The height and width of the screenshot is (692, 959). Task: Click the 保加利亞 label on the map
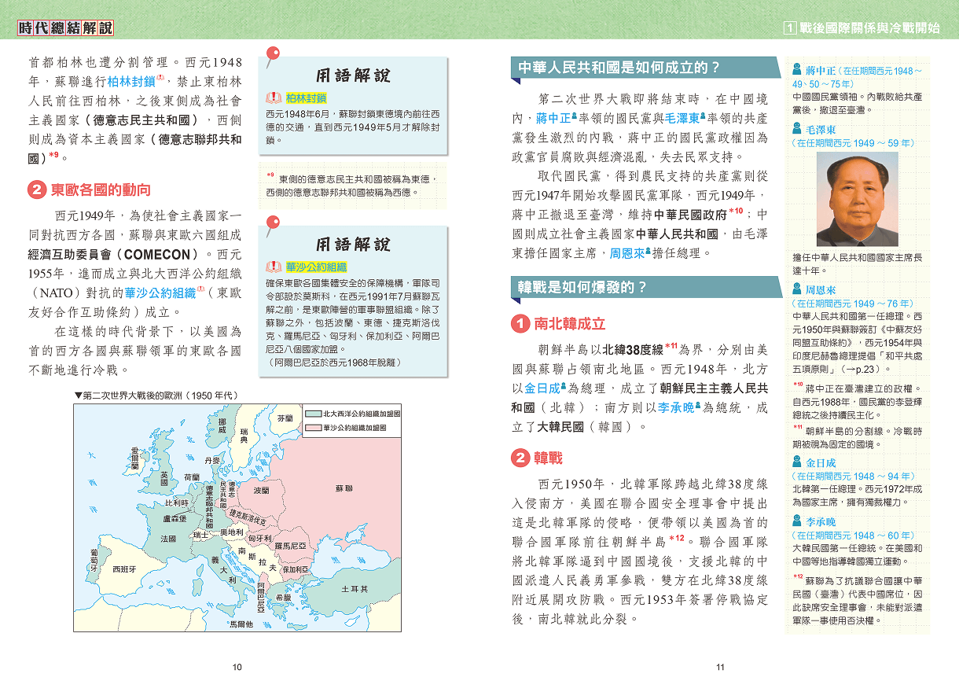(295, 569)
